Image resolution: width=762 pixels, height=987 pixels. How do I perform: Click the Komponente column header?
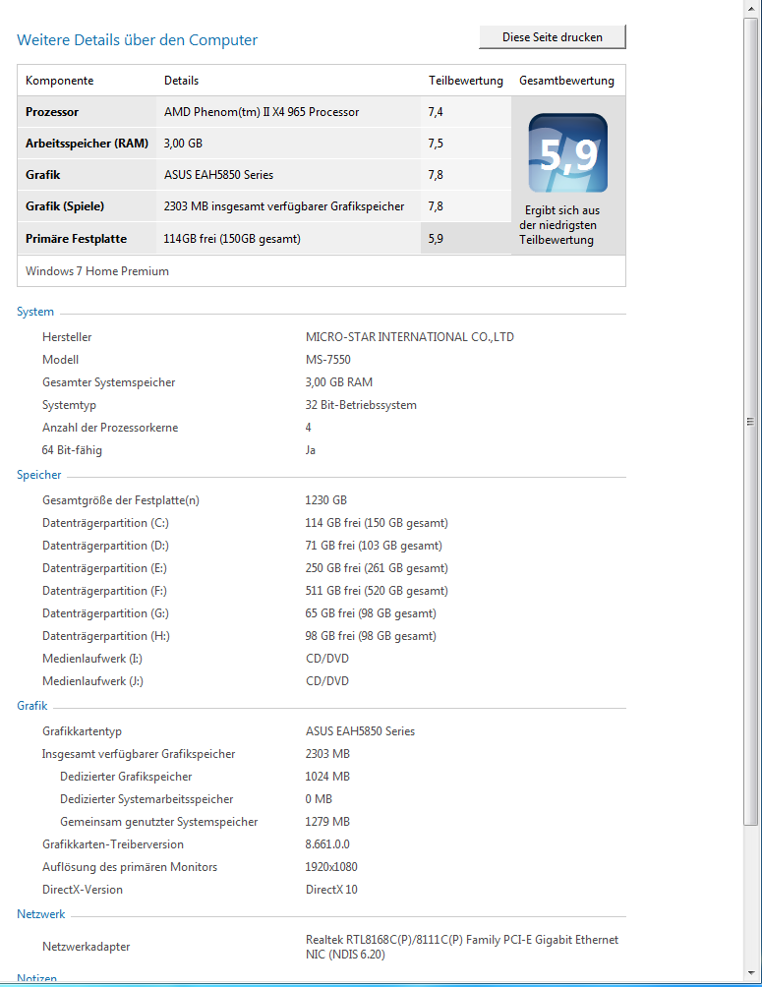(59, 81)
